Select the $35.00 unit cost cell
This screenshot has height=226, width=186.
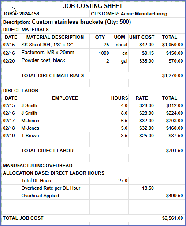142,60
